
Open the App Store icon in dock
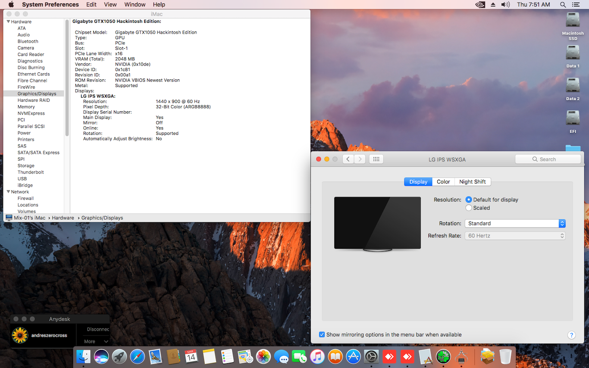point(353,356)
